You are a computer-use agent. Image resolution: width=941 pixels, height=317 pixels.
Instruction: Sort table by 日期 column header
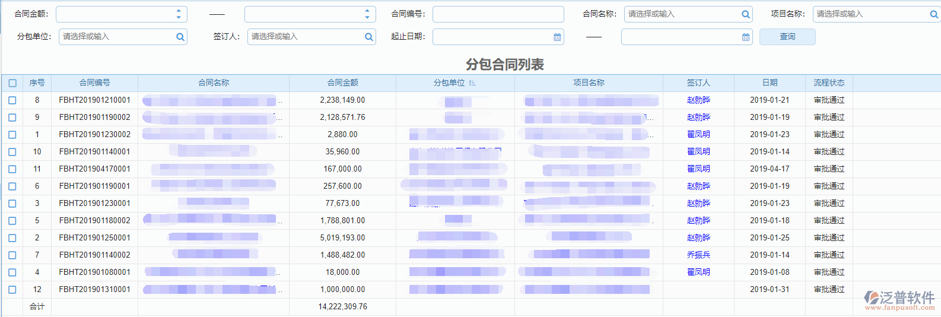click(770, 83)
